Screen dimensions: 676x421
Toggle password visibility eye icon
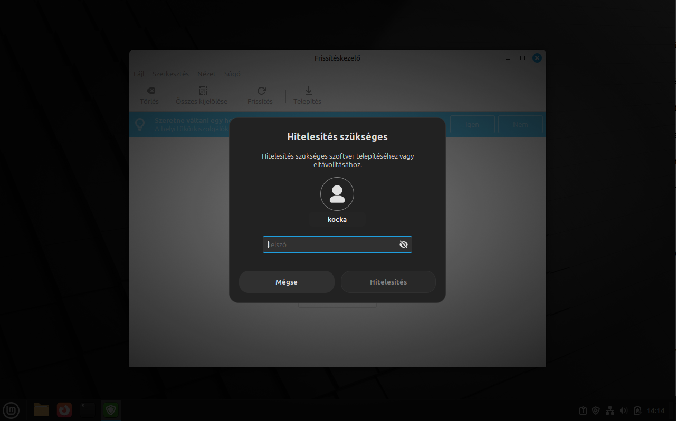point(404,244)
